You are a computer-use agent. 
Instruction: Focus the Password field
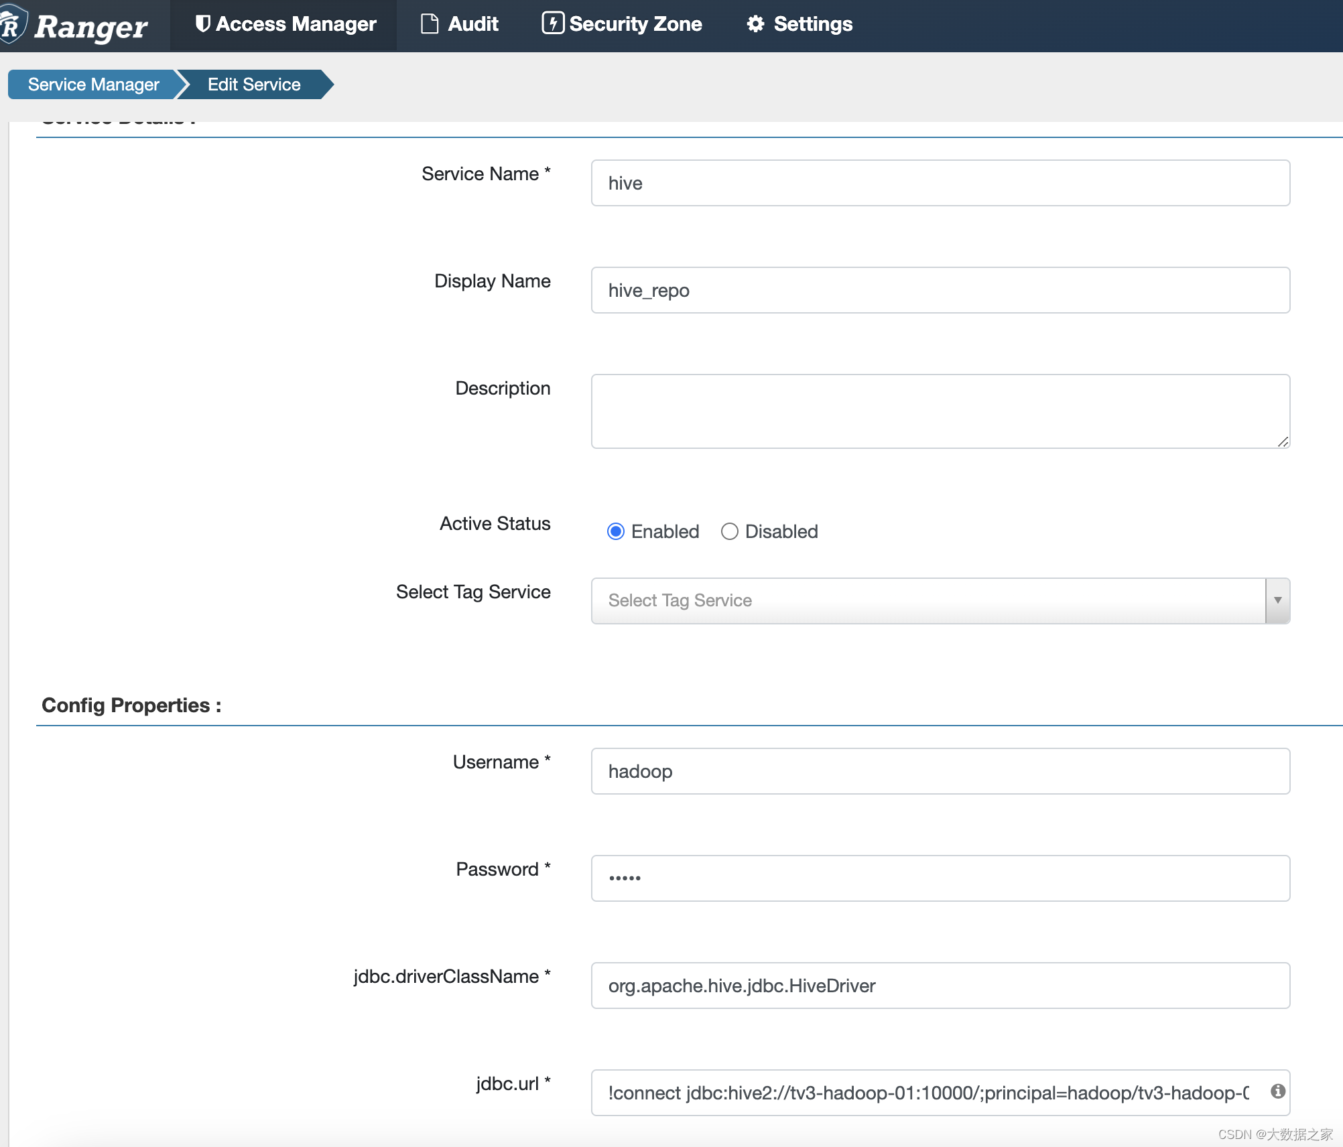[940, 878]
